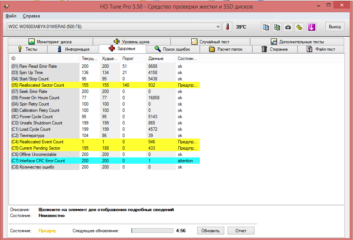Switch to the Расчет папок tab
Screen dimensions: 353x240
click(x=226, y=49)
